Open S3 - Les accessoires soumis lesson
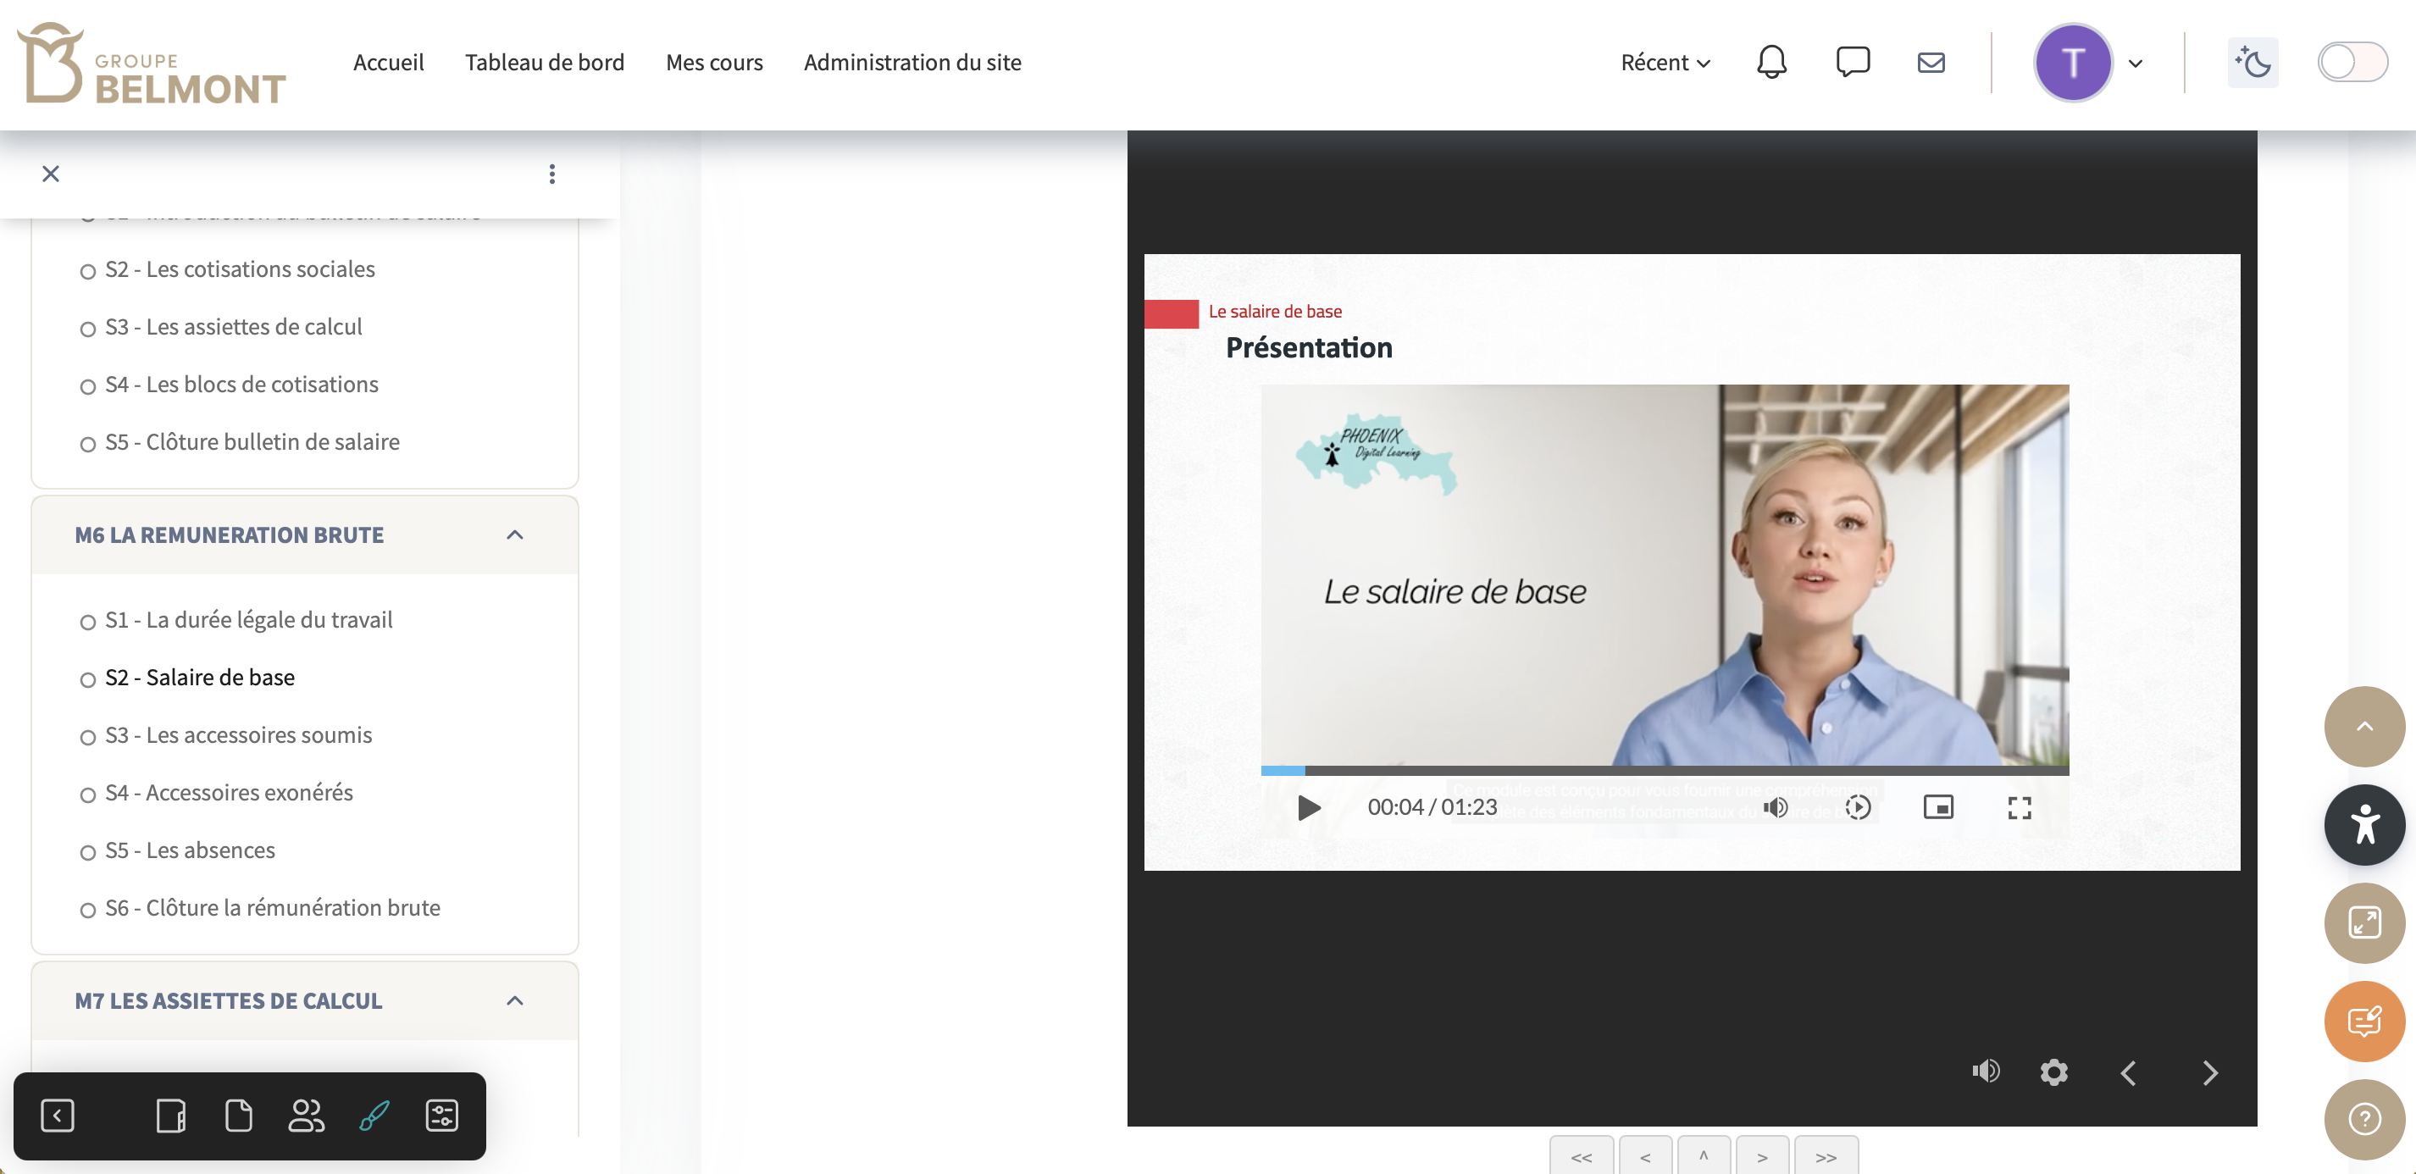The width and height of the screenshot is (2416, 1174). [238, 735]
